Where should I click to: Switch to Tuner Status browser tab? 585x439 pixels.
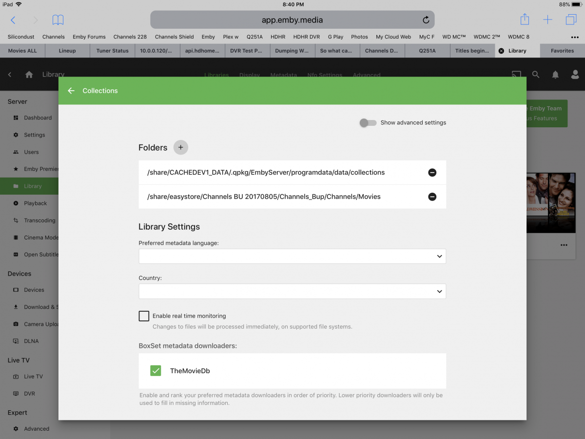point(112,51)
